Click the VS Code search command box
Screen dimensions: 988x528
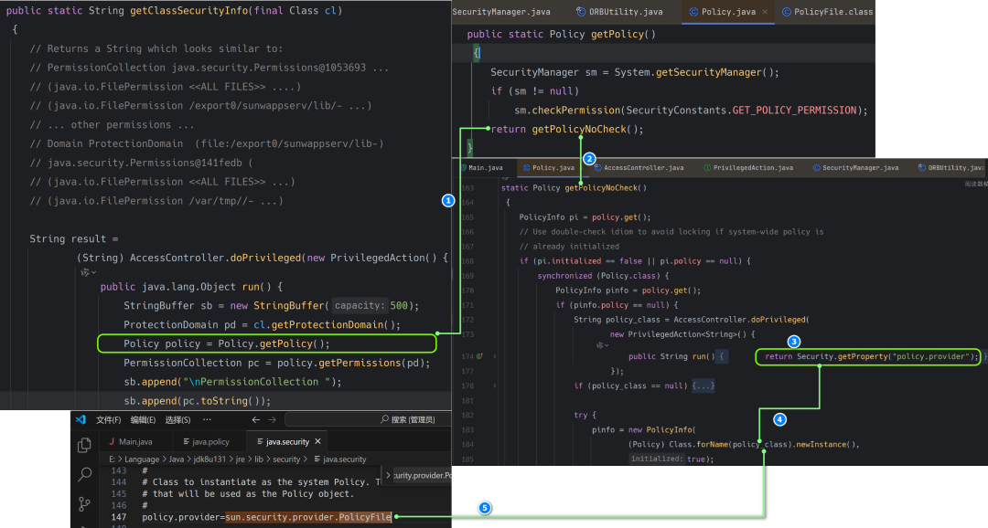click(368, 420)
